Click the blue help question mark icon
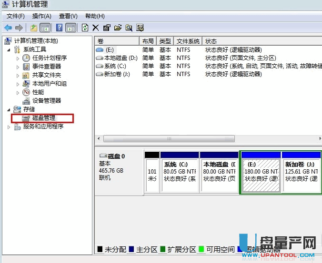This screenshot has height=263, width=322. (59, 28)
